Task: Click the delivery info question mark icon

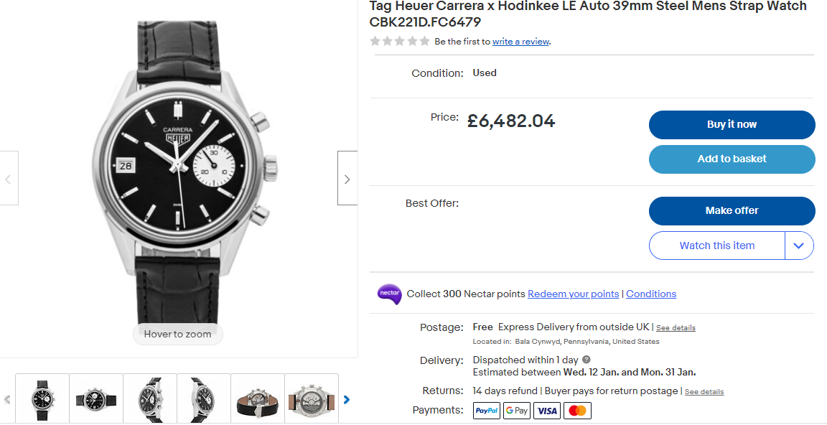Action: pyautogui.click(x=587, y=360)
